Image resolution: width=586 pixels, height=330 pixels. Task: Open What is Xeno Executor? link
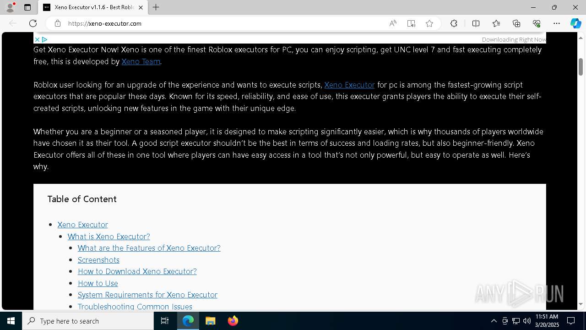coord(109,236)
